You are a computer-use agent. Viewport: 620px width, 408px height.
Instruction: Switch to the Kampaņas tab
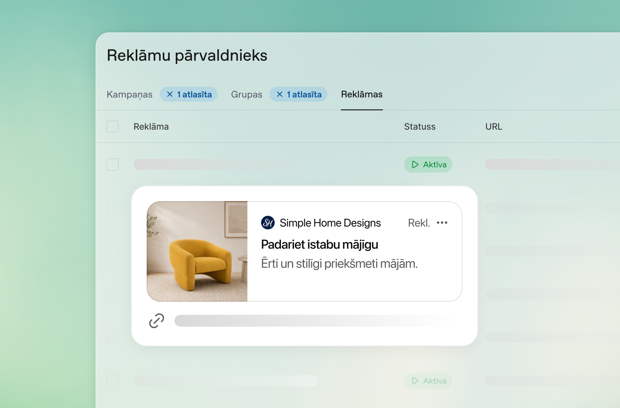click(129, 94)
